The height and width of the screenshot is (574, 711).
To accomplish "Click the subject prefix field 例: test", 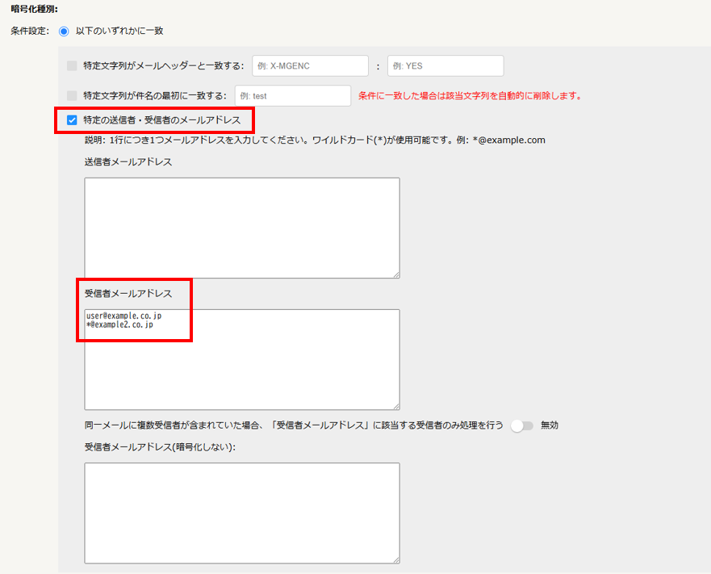I will (292, 96).
